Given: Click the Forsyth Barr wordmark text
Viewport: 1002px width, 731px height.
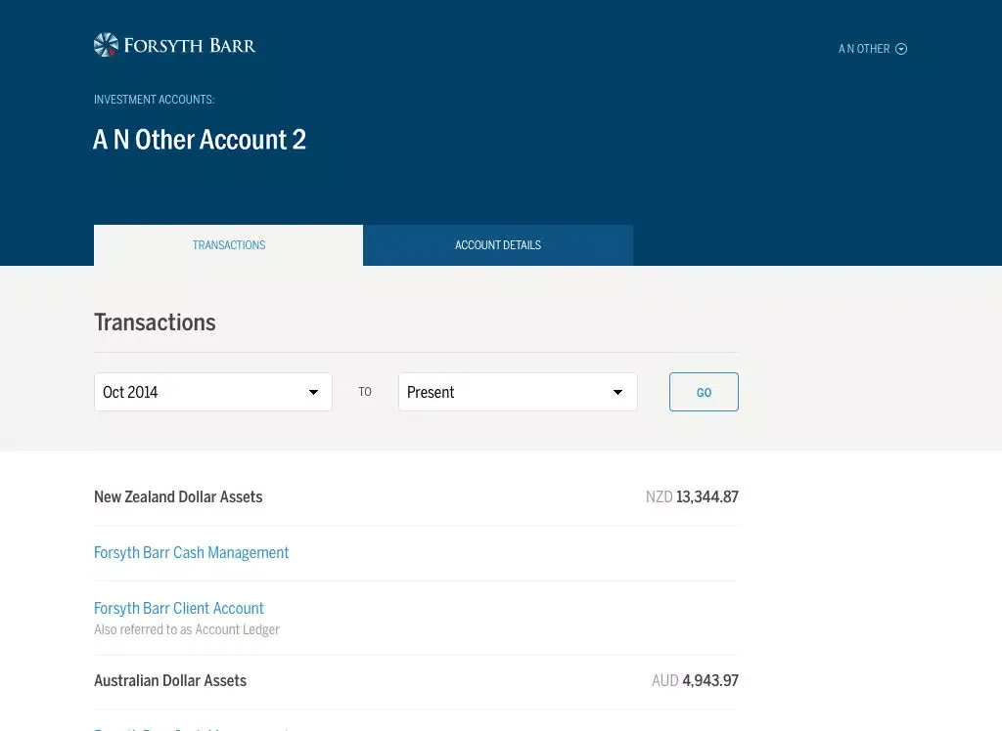Looking at the screenshot, I should point(189,46).
